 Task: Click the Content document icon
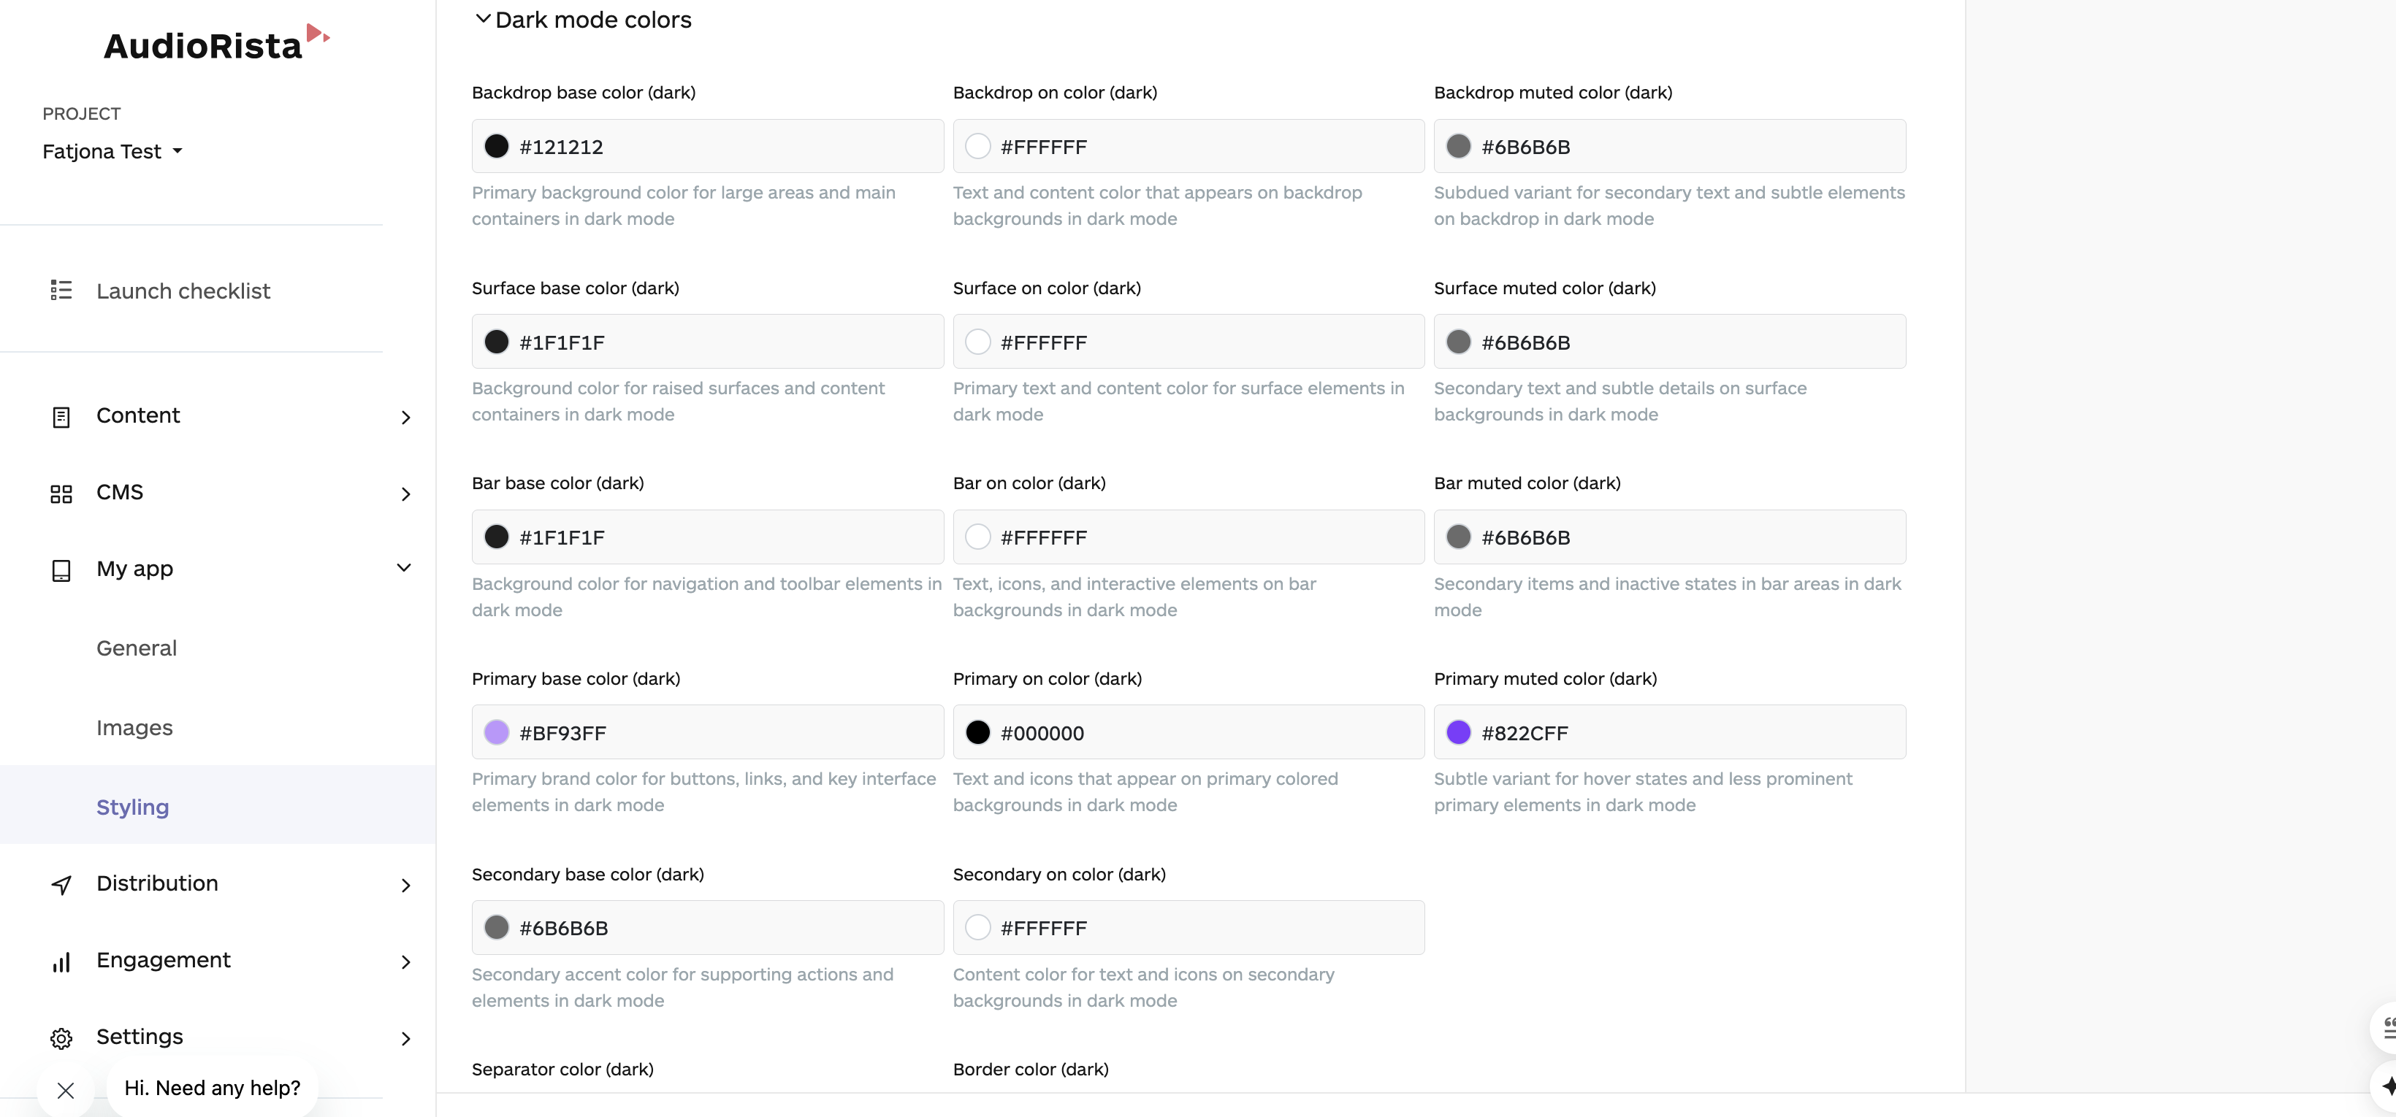point(61,418)
